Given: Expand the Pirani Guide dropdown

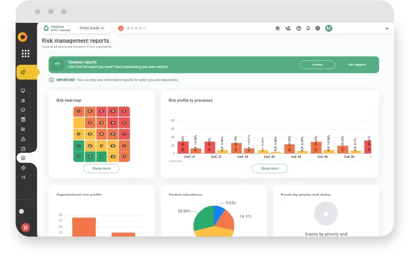Looking at the screenshot, I should point(92,28).
